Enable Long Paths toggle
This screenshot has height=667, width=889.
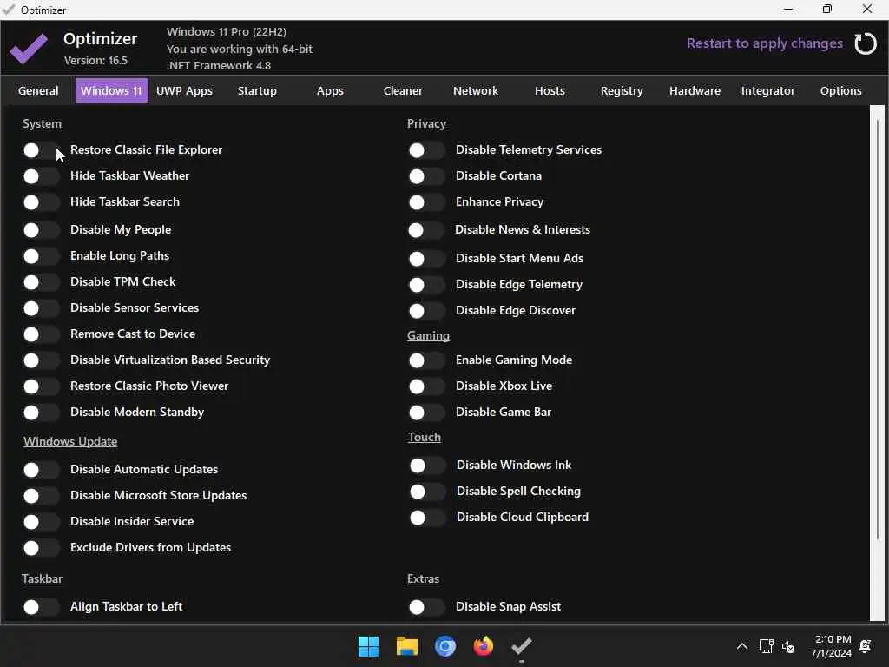click(41, 256)
